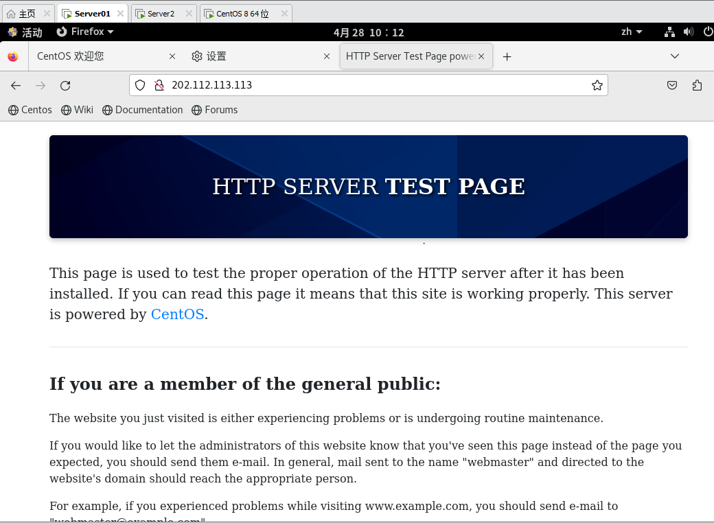Open the Firefox application menu in top bar
Viewport: 714px width, 523px height.
(85, 32)
